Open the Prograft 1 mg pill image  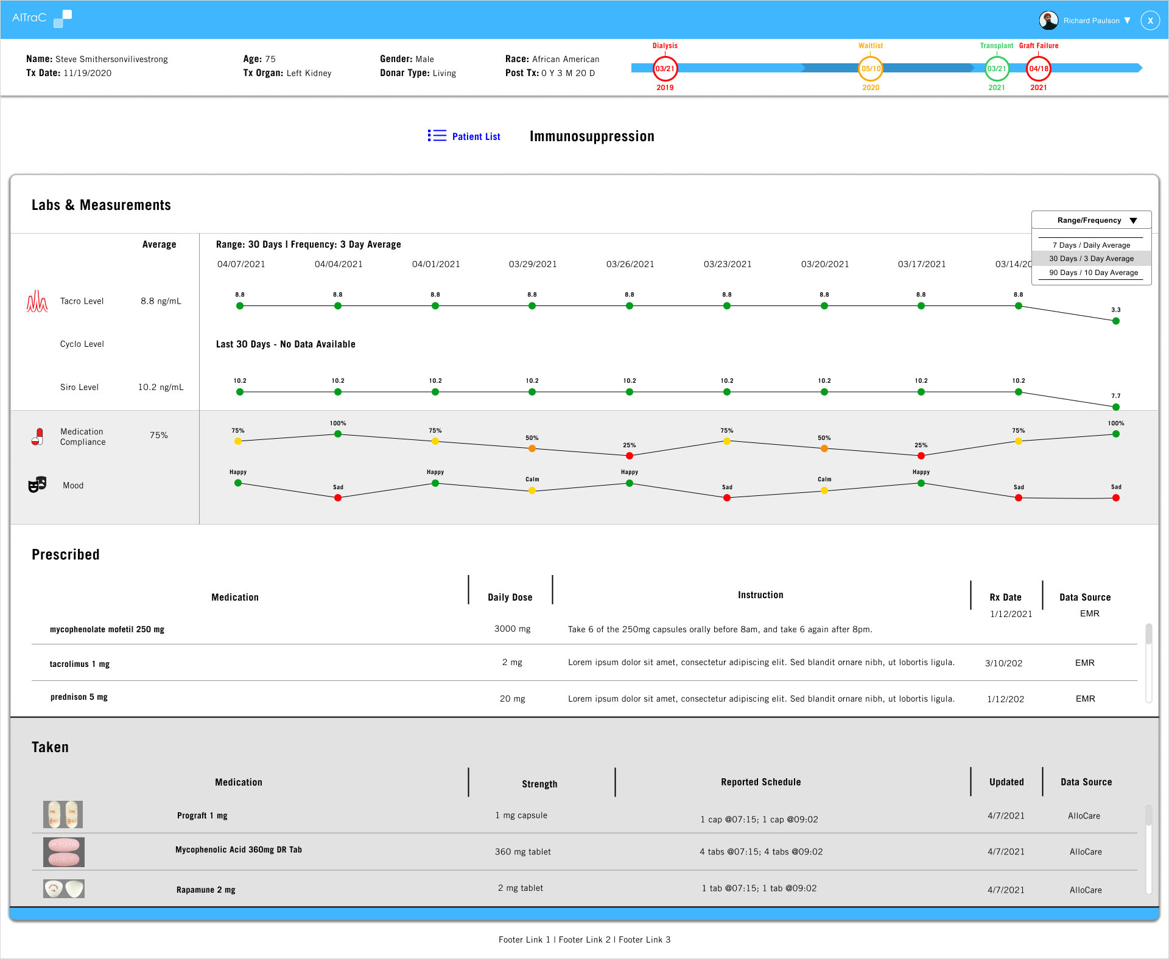(x=63, y=814)
